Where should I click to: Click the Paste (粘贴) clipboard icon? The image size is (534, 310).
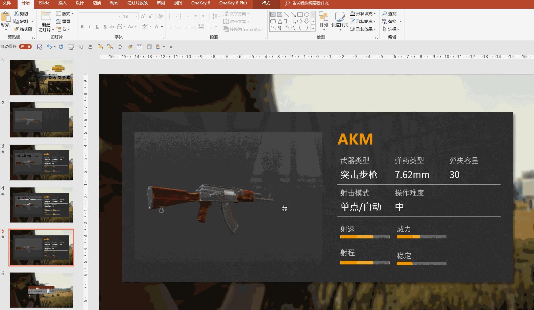5,17
